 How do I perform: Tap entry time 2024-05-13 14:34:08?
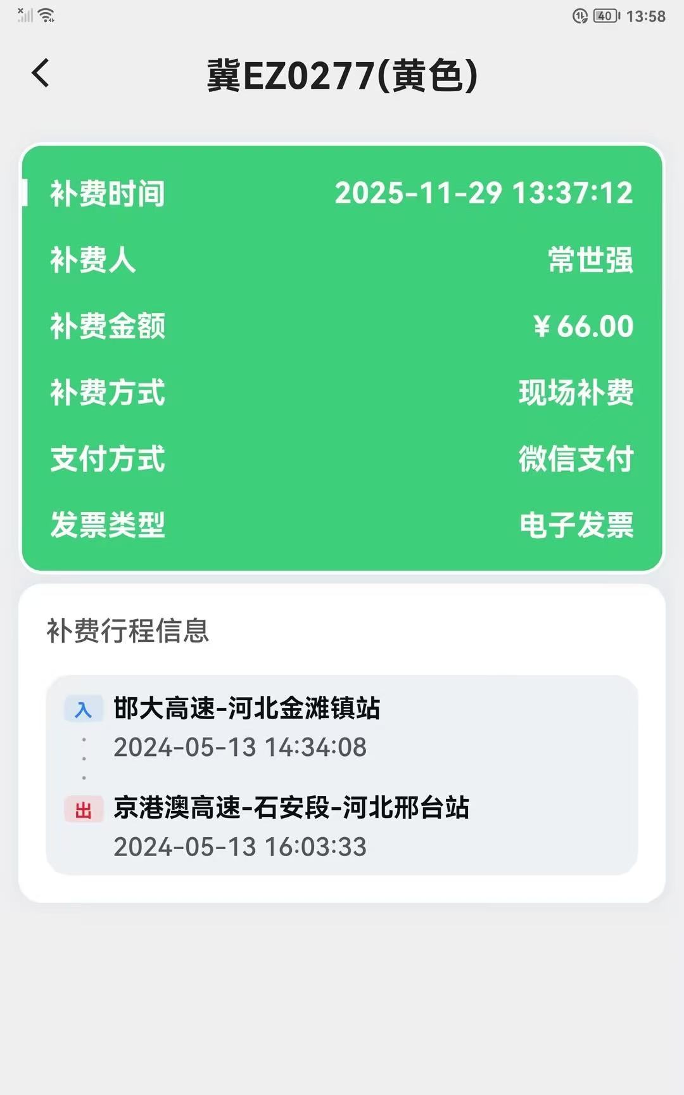(x=240, y=747)
